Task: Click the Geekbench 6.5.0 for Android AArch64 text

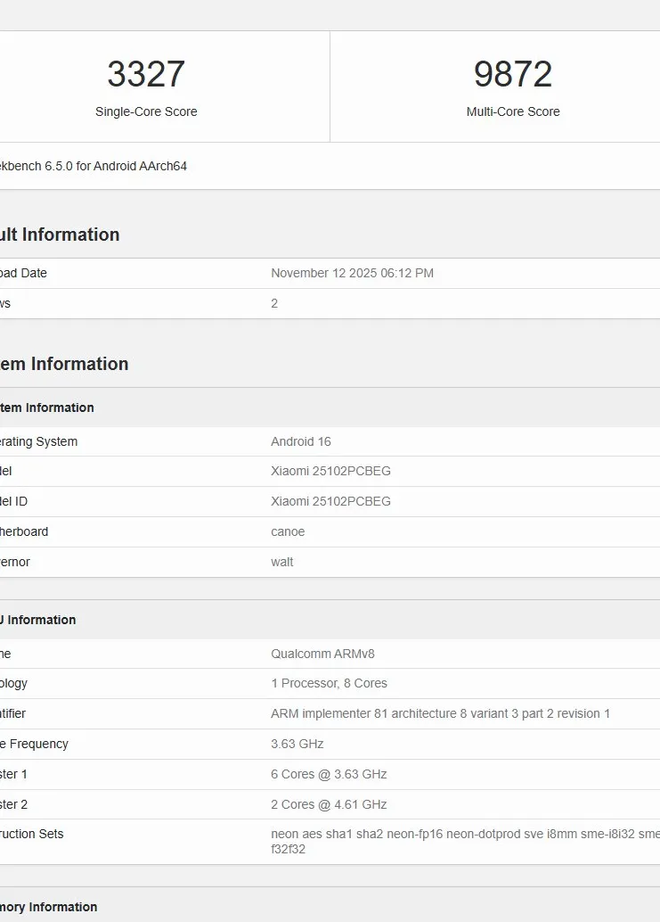Action: tap(94, 166)
